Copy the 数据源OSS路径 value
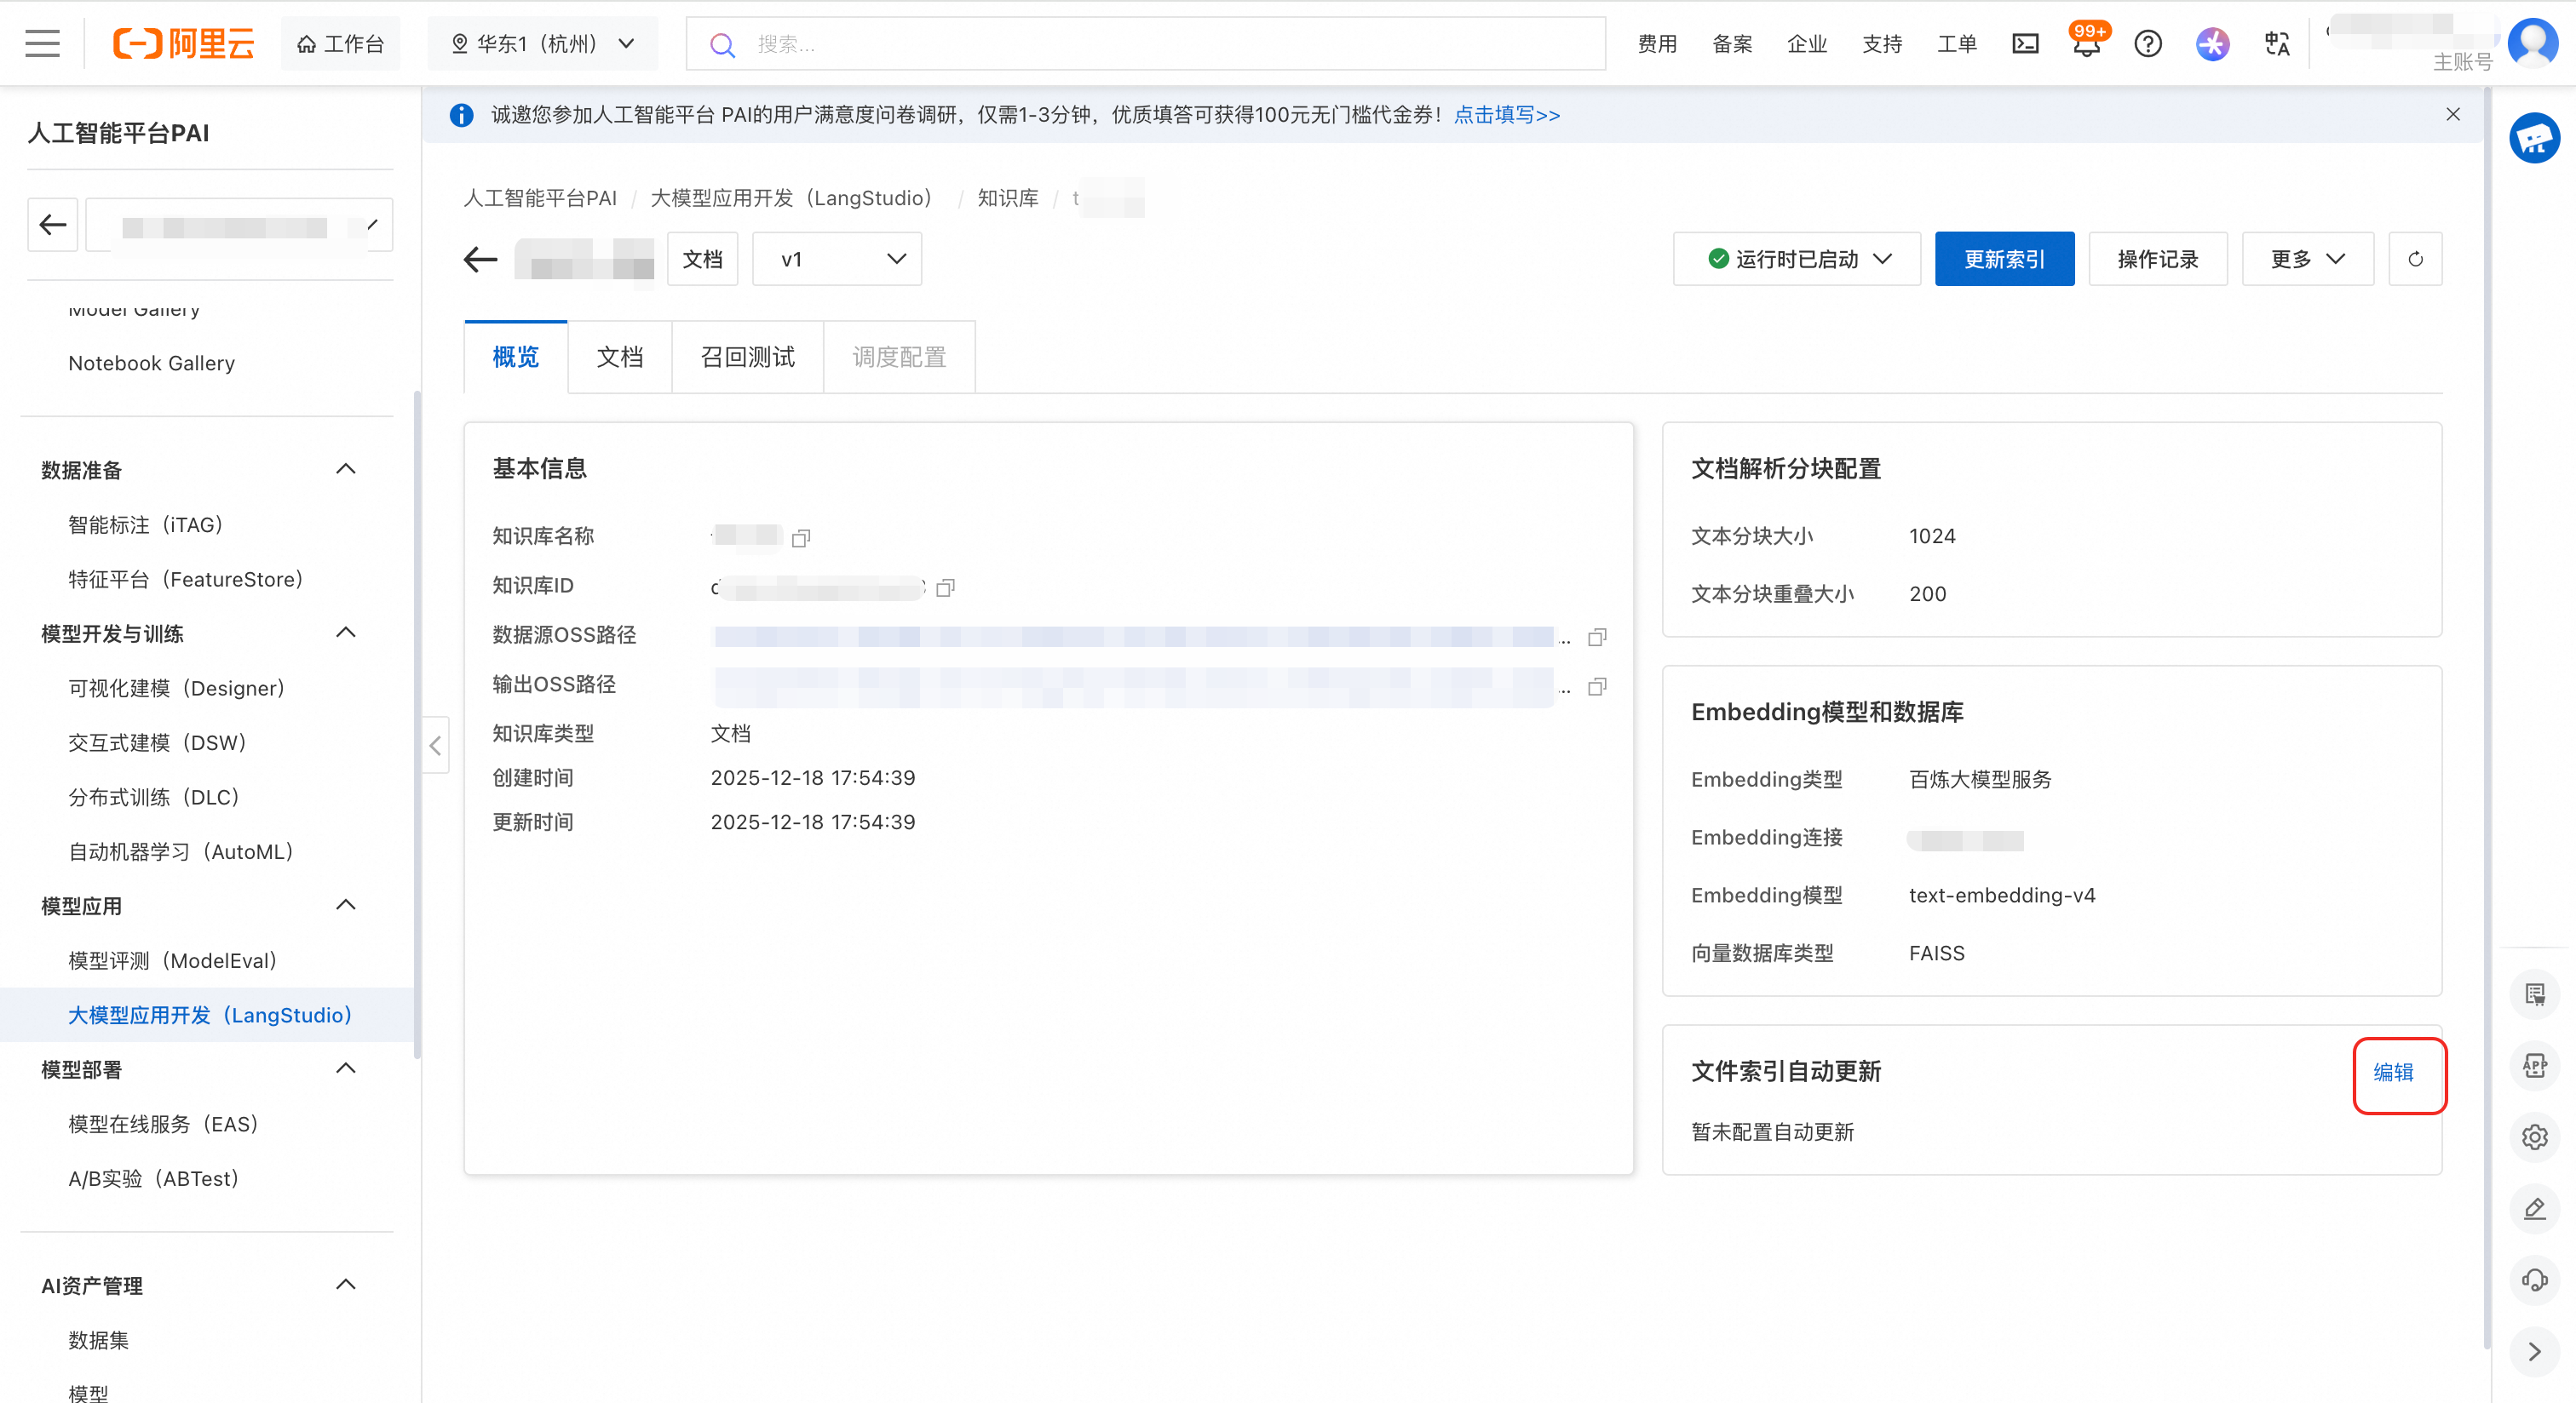 tap(1597, 637)
